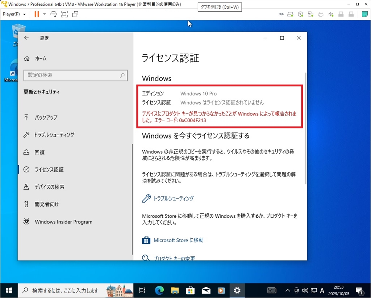Open File Explorer from the taskbar
Viewport: 371px width, 298px height.
click(175, 290)
